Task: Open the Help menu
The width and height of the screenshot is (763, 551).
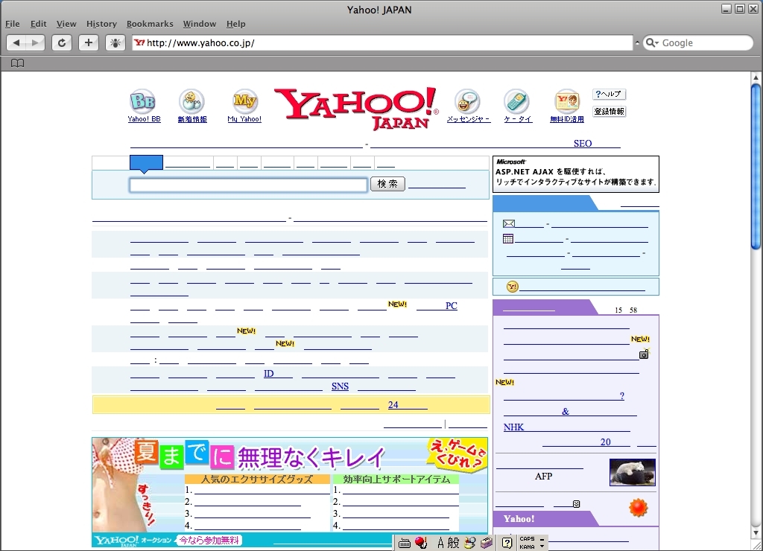Action: pos(236,24)
